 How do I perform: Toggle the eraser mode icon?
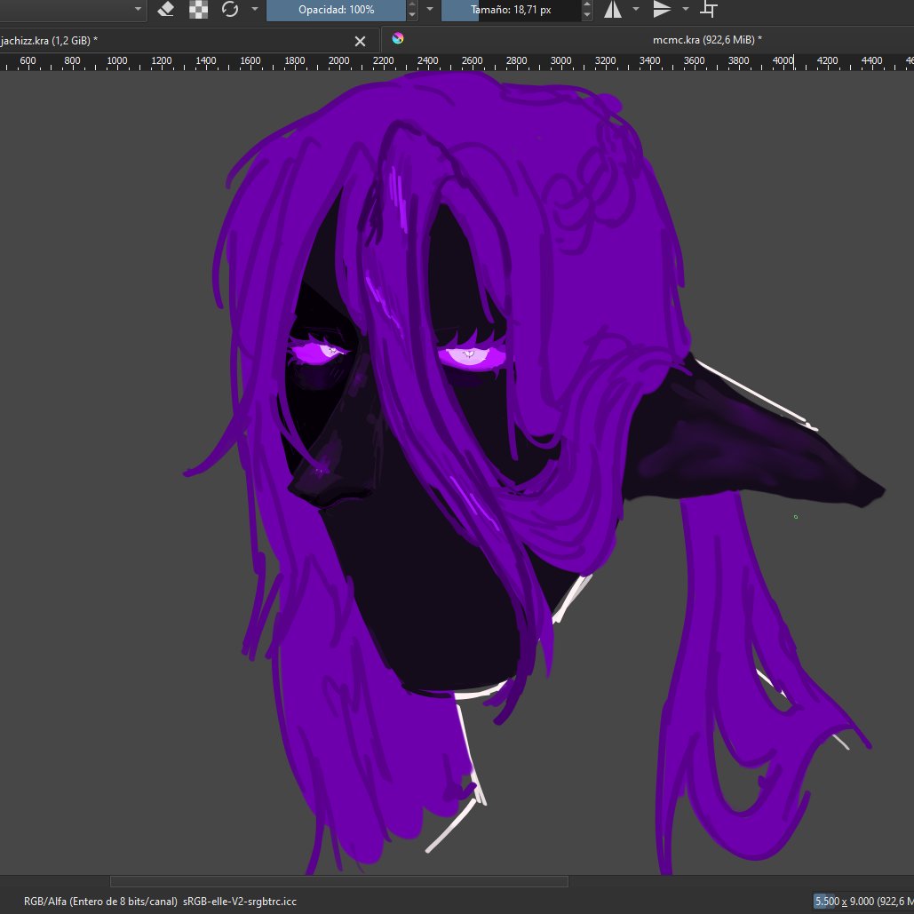(166, 9)
